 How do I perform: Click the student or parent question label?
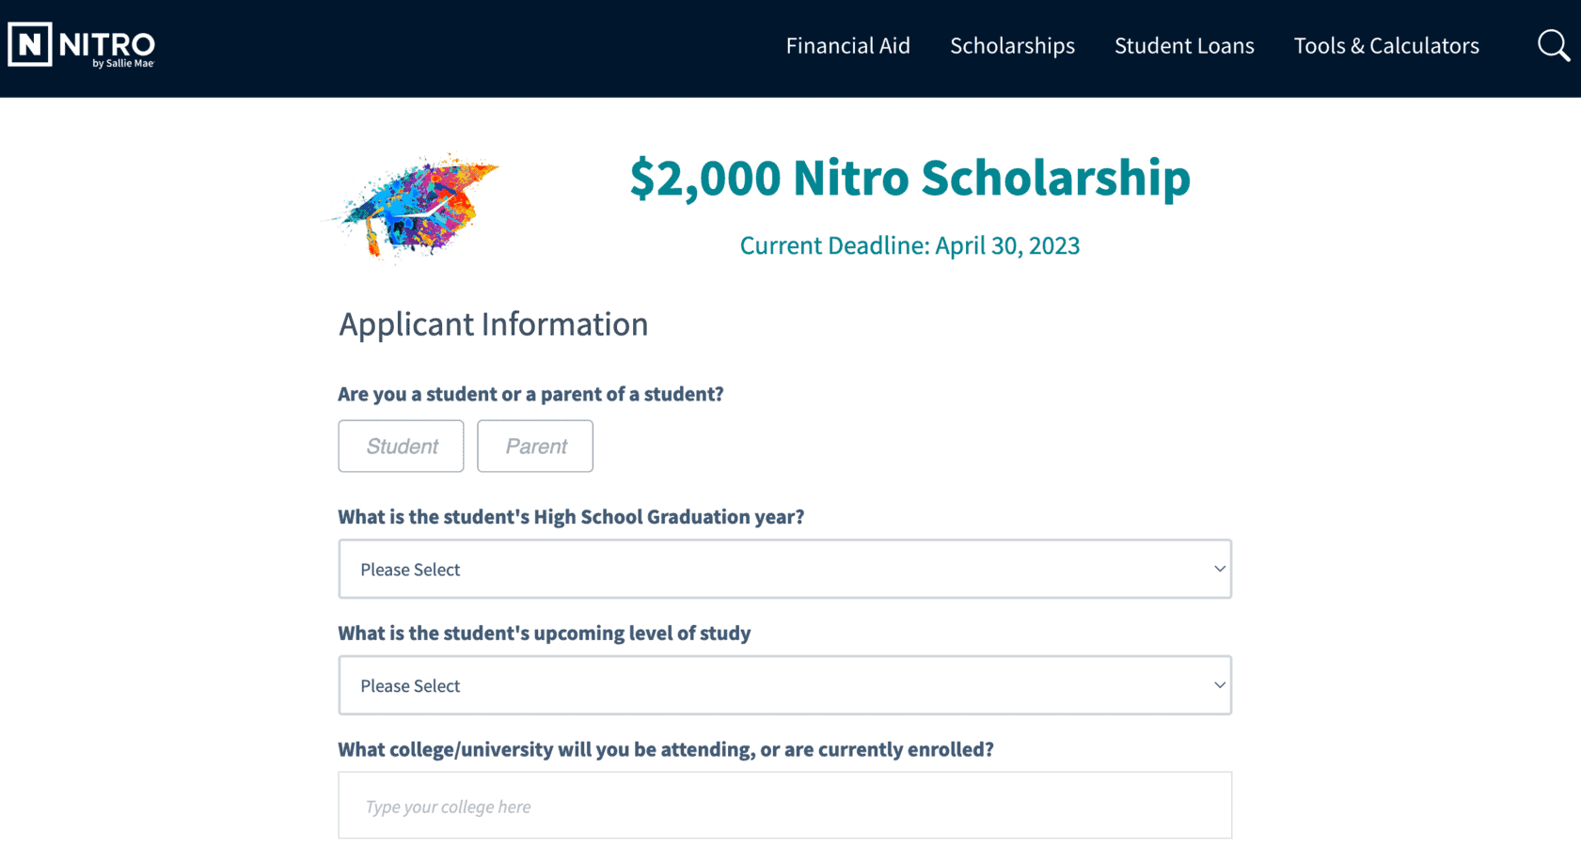tap(530, 394)
